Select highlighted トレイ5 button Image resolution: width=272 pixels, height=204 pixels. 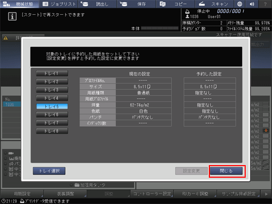click(x=52, y=106)
